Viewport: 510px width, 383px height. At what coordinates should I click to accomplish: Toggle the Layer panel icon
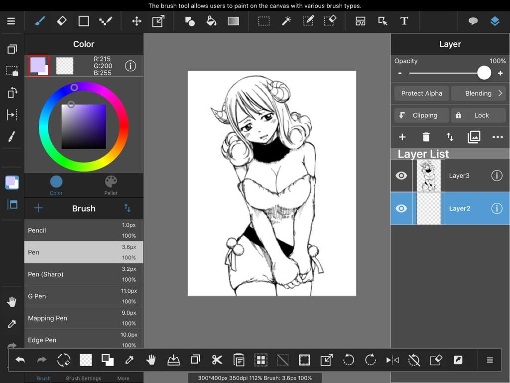click(495, 21)
